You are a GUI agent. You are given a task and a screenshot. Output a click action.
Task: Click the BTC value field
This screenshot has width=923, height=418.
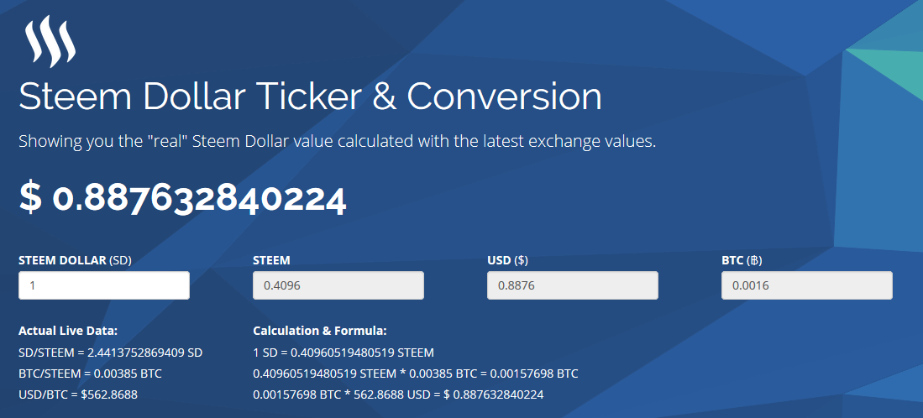click(x=807, y=285)
